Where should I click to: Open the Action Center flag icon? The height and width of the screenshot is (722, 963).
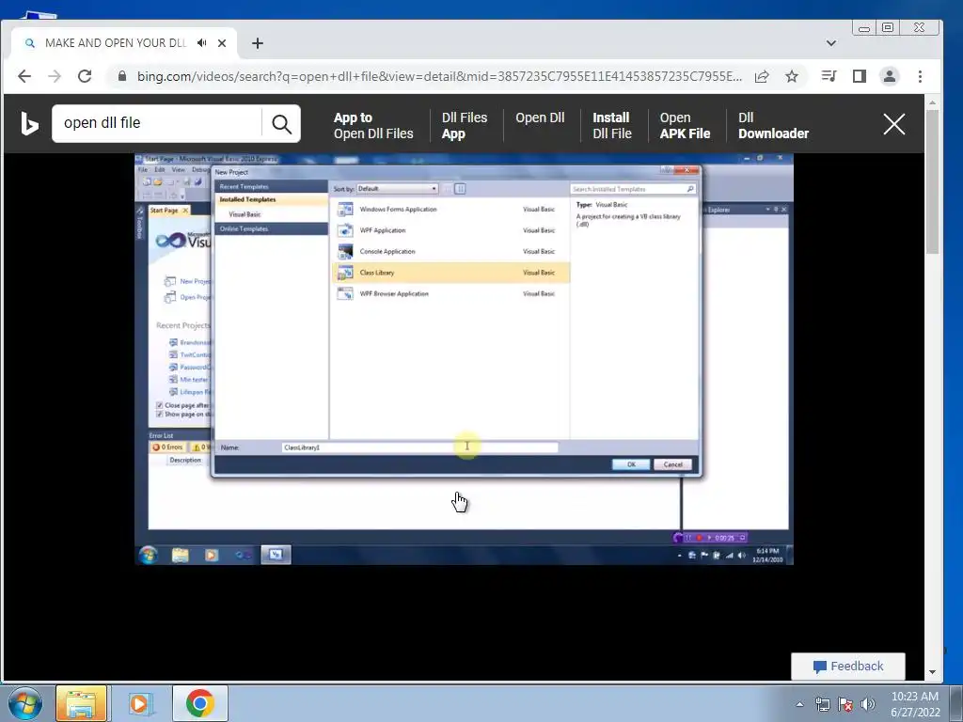[x=845, y=704]
